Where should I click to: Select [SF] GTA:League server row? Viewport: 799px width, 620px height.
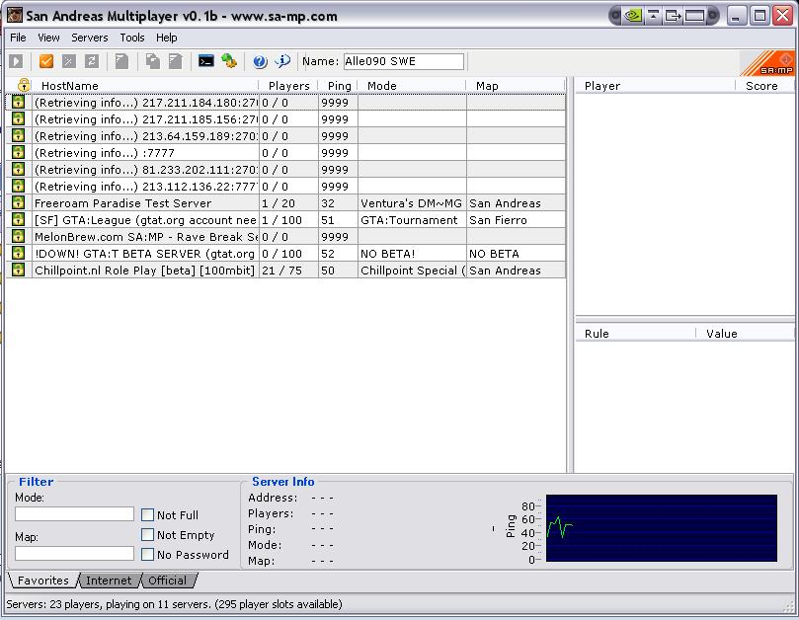[x=285, y=219]
